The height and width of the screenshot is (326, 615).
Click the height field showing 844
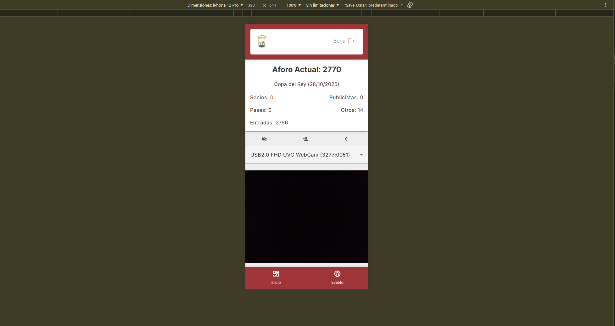(x=273, y=5)
